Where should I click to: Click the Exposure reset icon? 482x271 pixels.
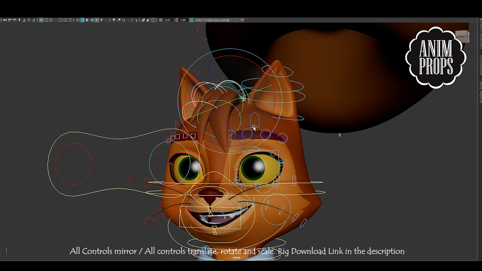coord(161,20)
